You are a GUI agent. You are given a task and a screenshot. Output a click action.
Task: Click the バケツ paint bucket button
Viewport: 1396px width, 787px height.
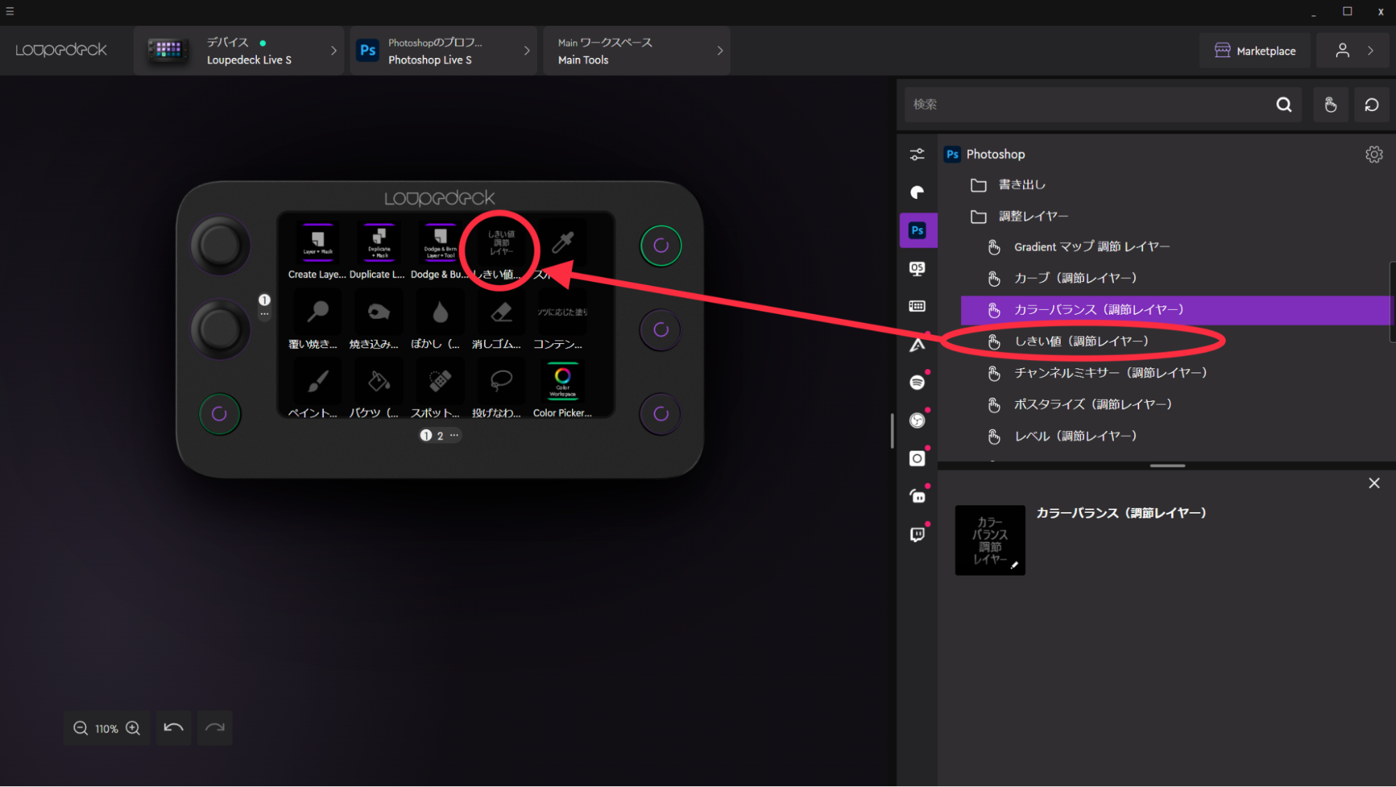tap(379, 381)
